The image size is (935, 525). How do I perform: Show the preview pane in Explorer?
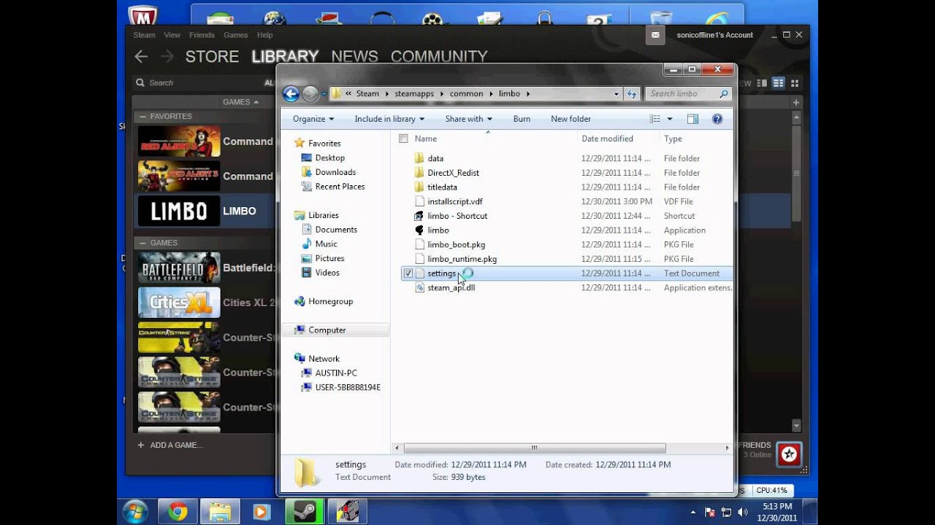point(692,119)
